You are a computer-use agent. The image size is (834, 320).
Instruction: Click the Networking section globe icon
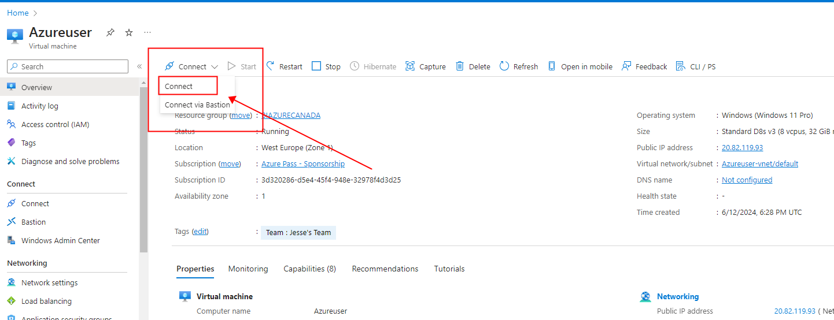point(645,297)
